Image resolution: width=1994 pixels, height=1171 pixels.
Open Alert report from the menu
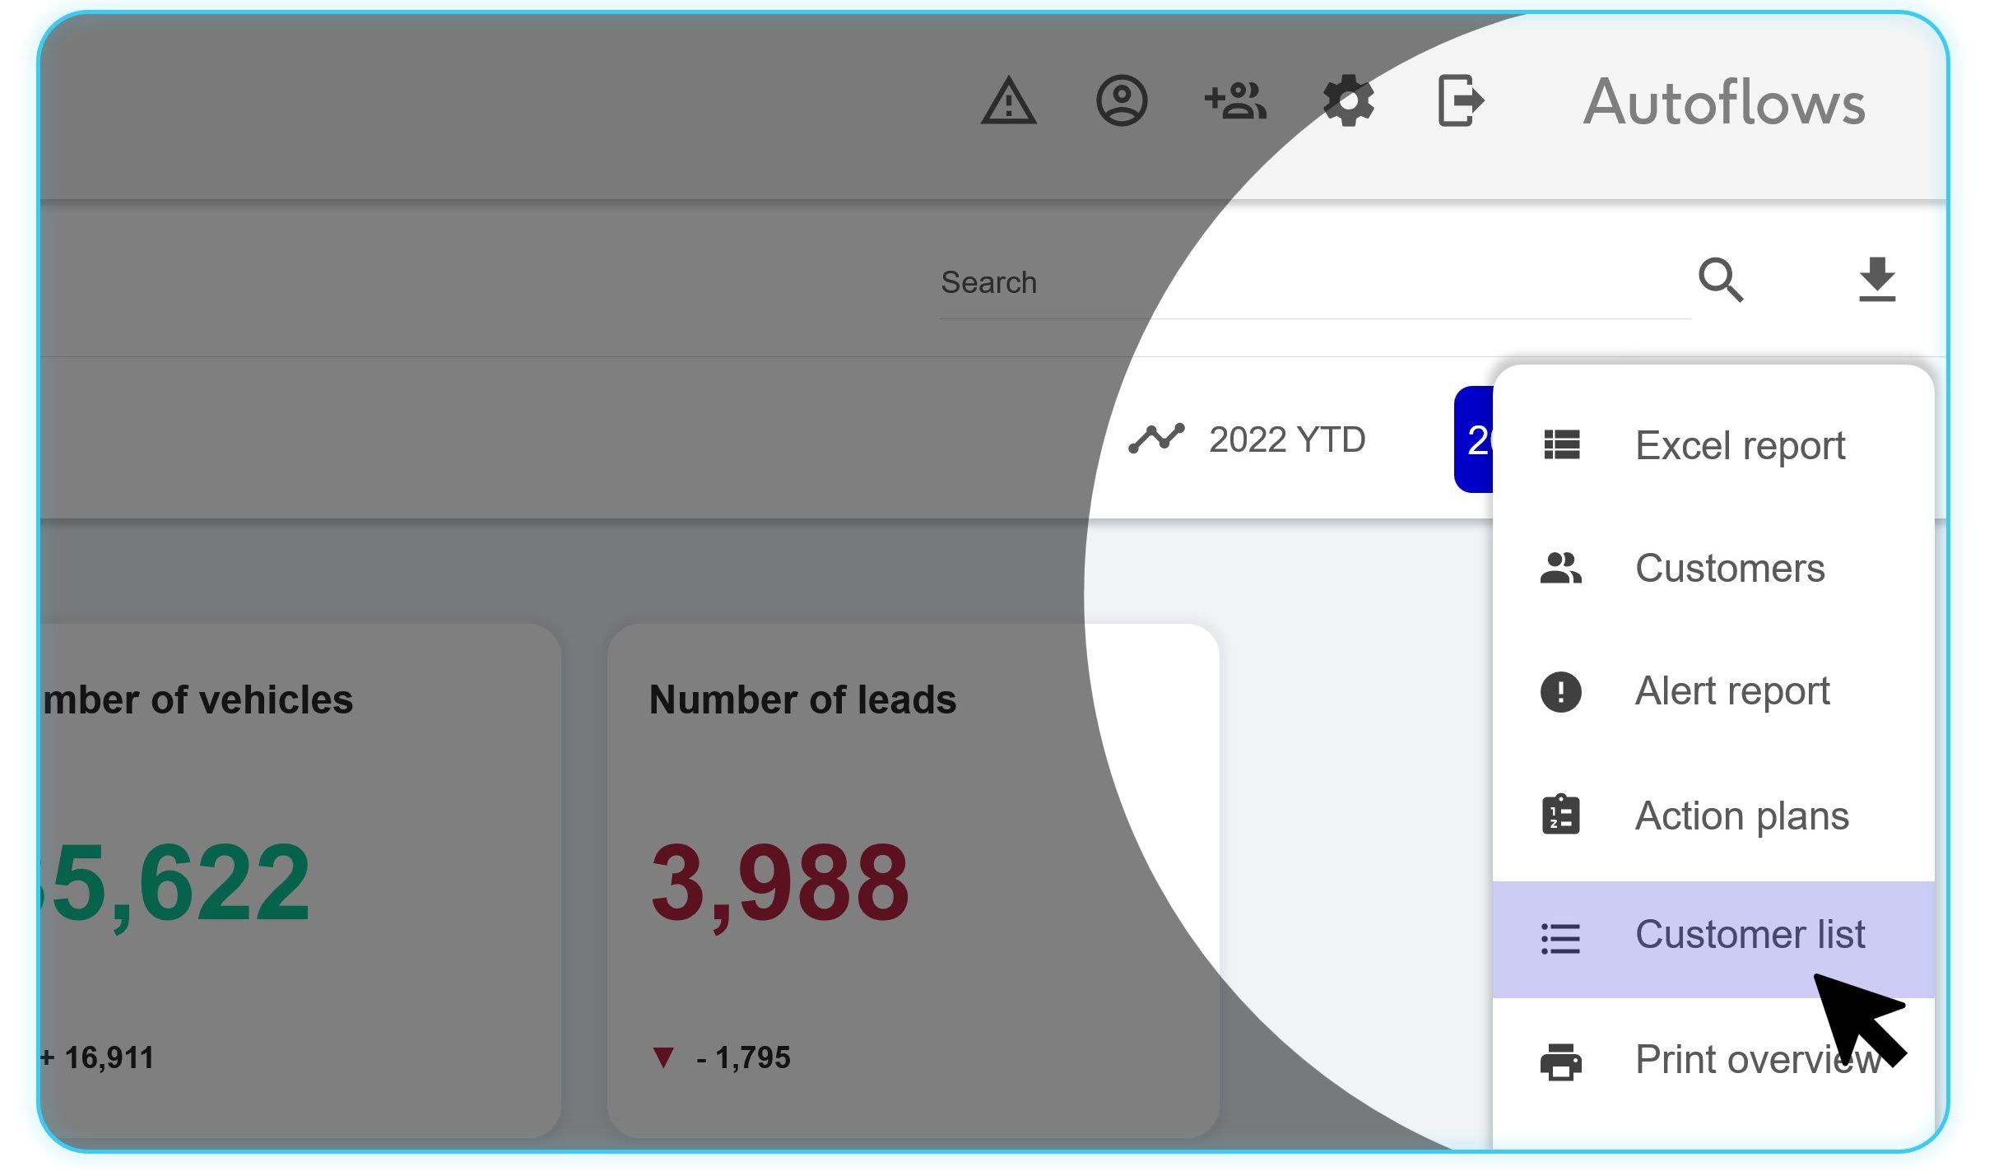pyautogui.click(x=1713, y=691)
